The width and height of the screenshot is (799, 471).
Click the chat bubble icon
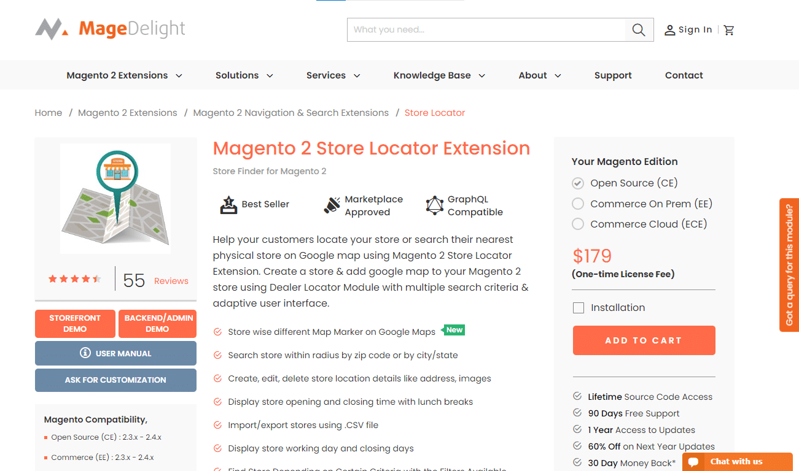tap(694, 462)
